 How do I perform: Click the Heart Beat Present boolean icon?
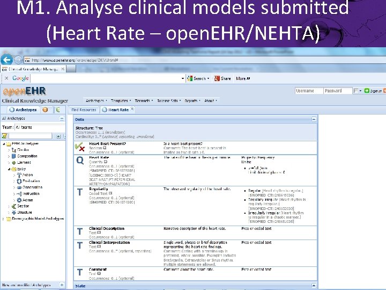coord(80,147)
